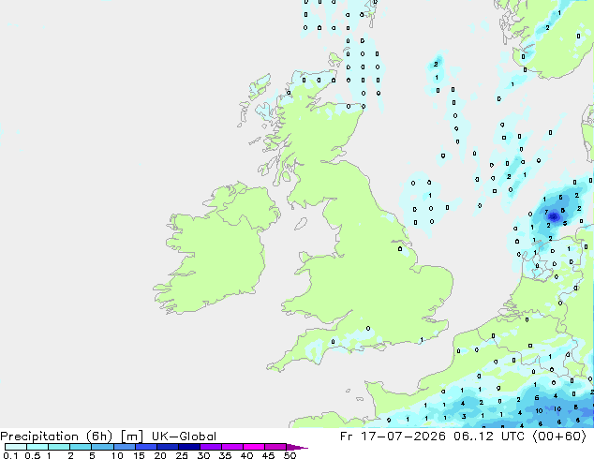Viewport: 594px width, 459px height.
Task: Click the "06..12 UTC" time range
Action: coord(489,437)
